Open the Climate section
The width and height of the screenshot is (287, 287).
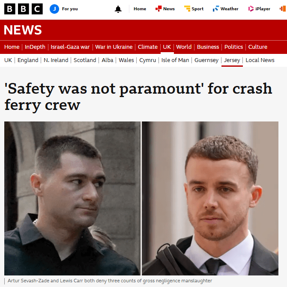[x=148, y=47]
